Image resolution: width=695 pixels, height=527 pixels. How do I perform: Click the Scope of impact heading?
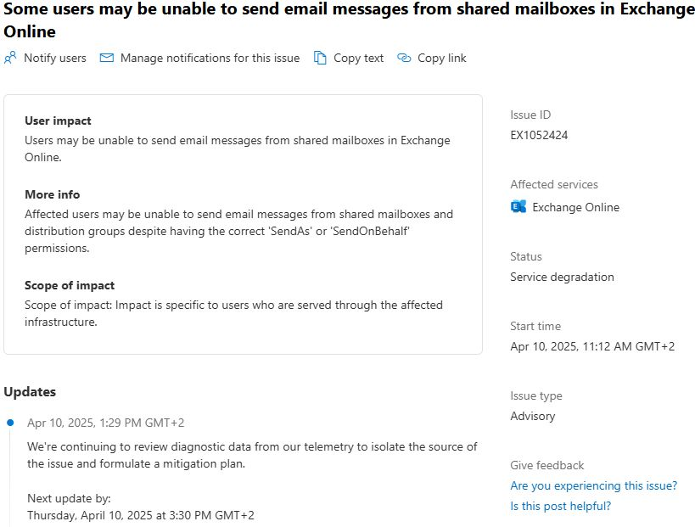(70, 285)
